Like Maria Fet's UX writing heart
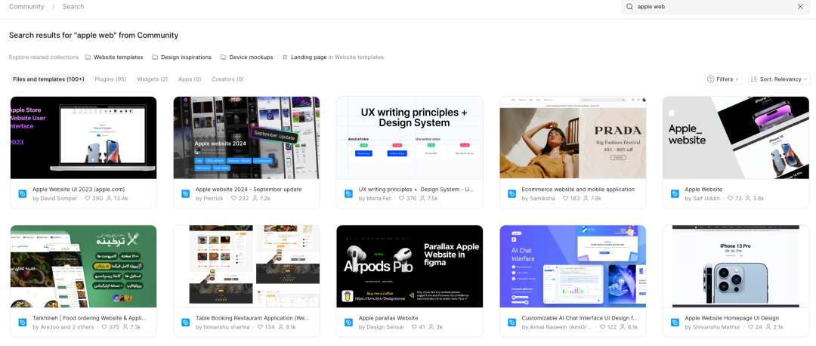The height and width of the screenshot is (346, 816). pos(402,199)
